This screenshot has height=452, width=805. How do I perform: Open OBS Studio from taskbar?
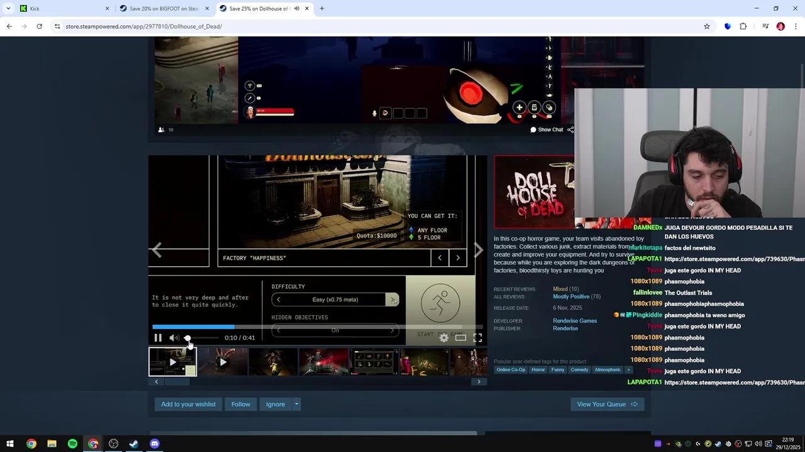coord(113,444)
